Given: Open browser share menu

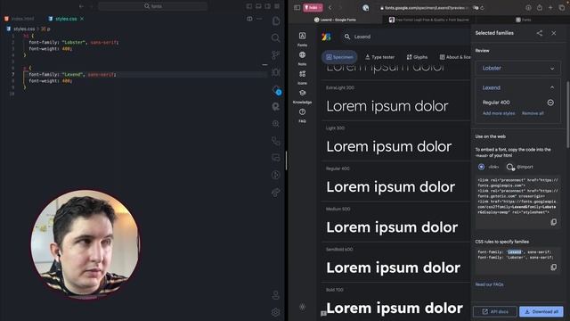Looking at the screenshot, I should pos(540,7).
